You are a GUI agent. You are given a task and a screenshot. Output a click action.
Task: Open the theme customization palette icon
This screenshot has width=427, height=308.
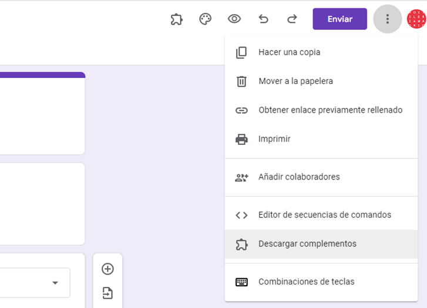point(205,19)
